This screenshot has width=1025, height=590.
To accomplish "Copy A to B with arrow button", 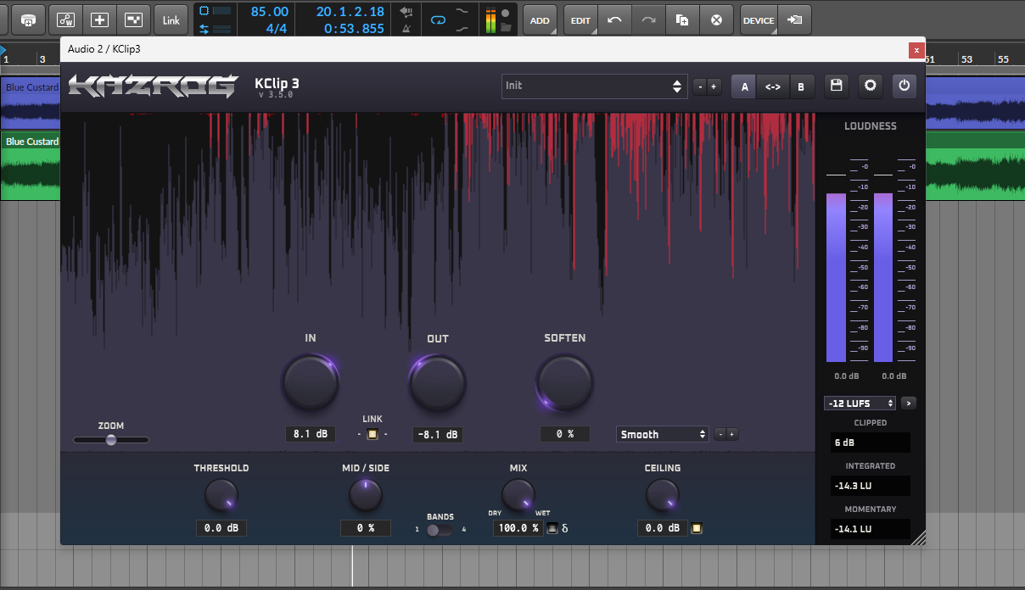I will click(773, 86).
